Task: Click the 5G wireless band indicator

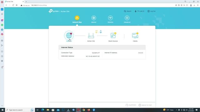Action: [x=101, y=32]
